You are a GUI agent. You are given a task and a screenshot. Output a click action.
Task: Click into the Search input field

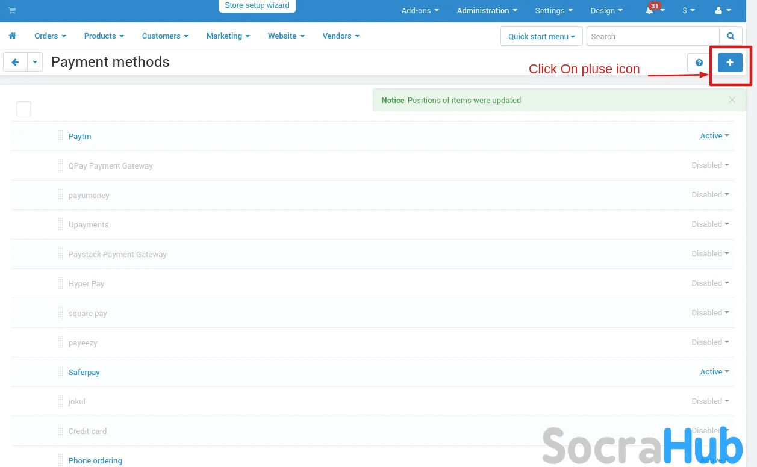tap(652, 36)
